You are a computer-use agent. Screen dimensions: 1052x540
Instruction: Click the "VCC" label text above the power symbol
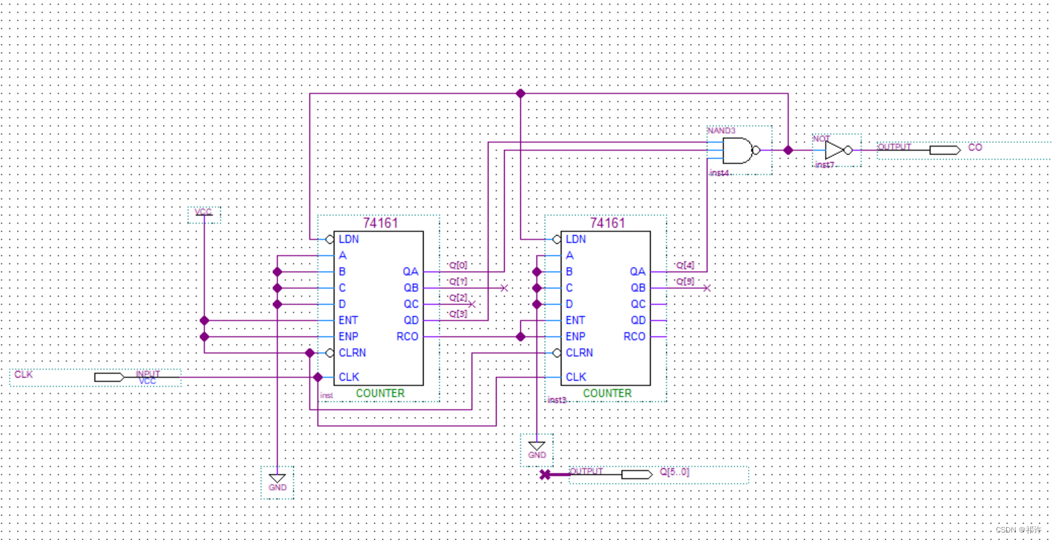pyautogui.click(x=203, y=212)
